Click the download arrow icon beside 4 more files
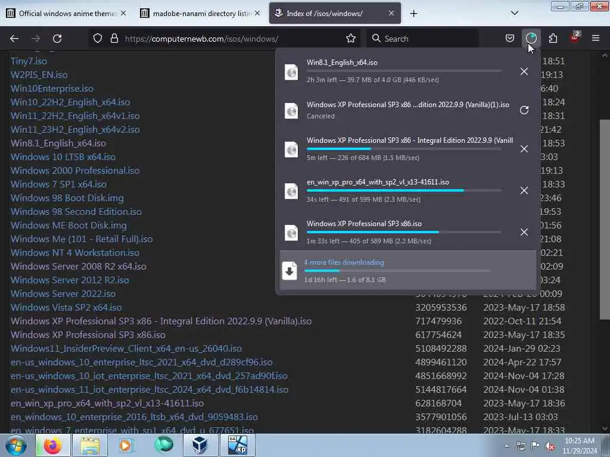 coord(290,271)
